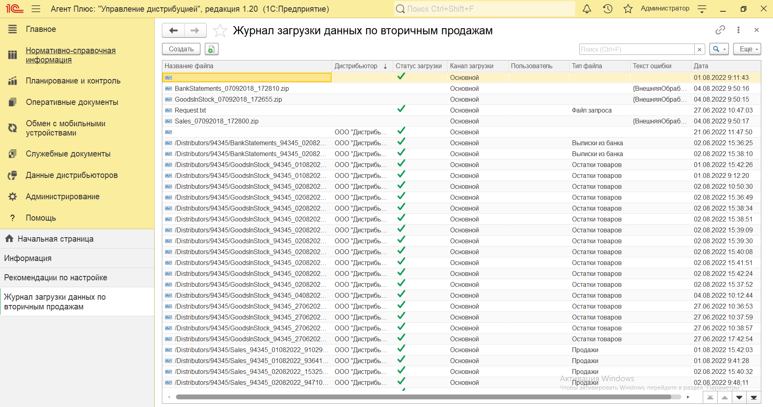Click the document icon of Request.txt row
This screenshot has width=773, height=407.
click(x=168, y=110)
